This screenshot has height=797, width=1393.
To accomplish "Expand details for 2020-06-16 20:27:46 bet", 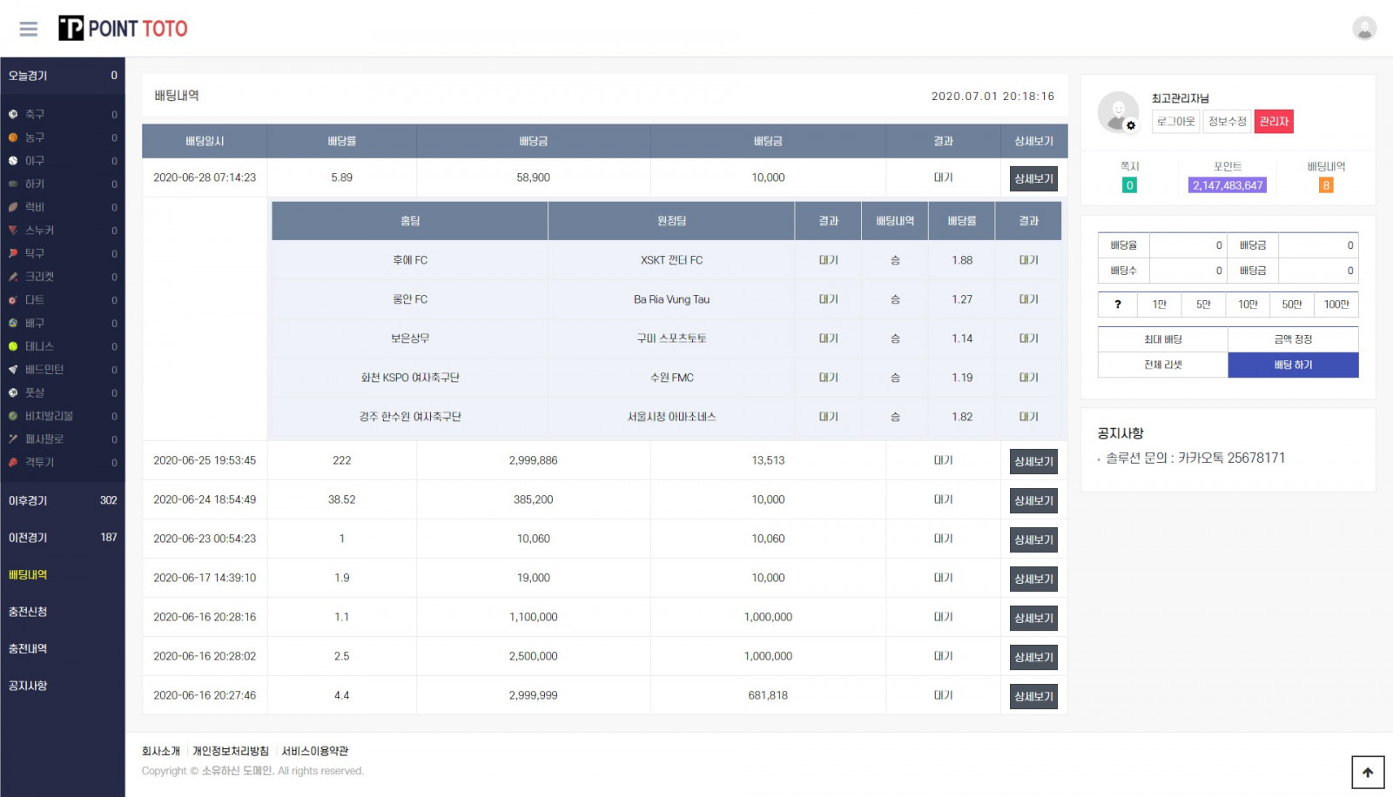I will (x=1033, y=696).
